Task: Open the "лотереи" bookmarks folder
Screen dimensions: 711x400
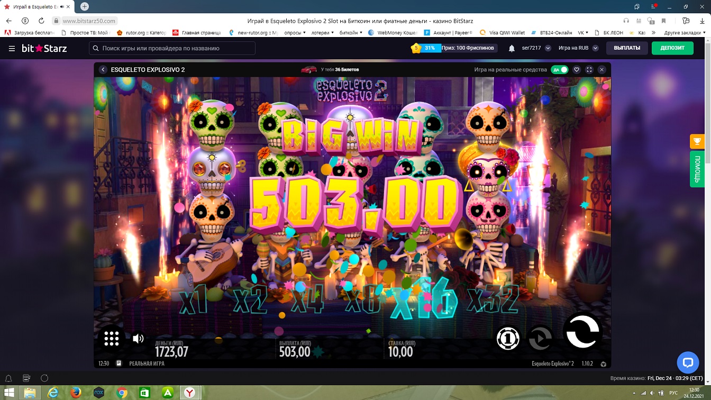Action: point(322,33)
